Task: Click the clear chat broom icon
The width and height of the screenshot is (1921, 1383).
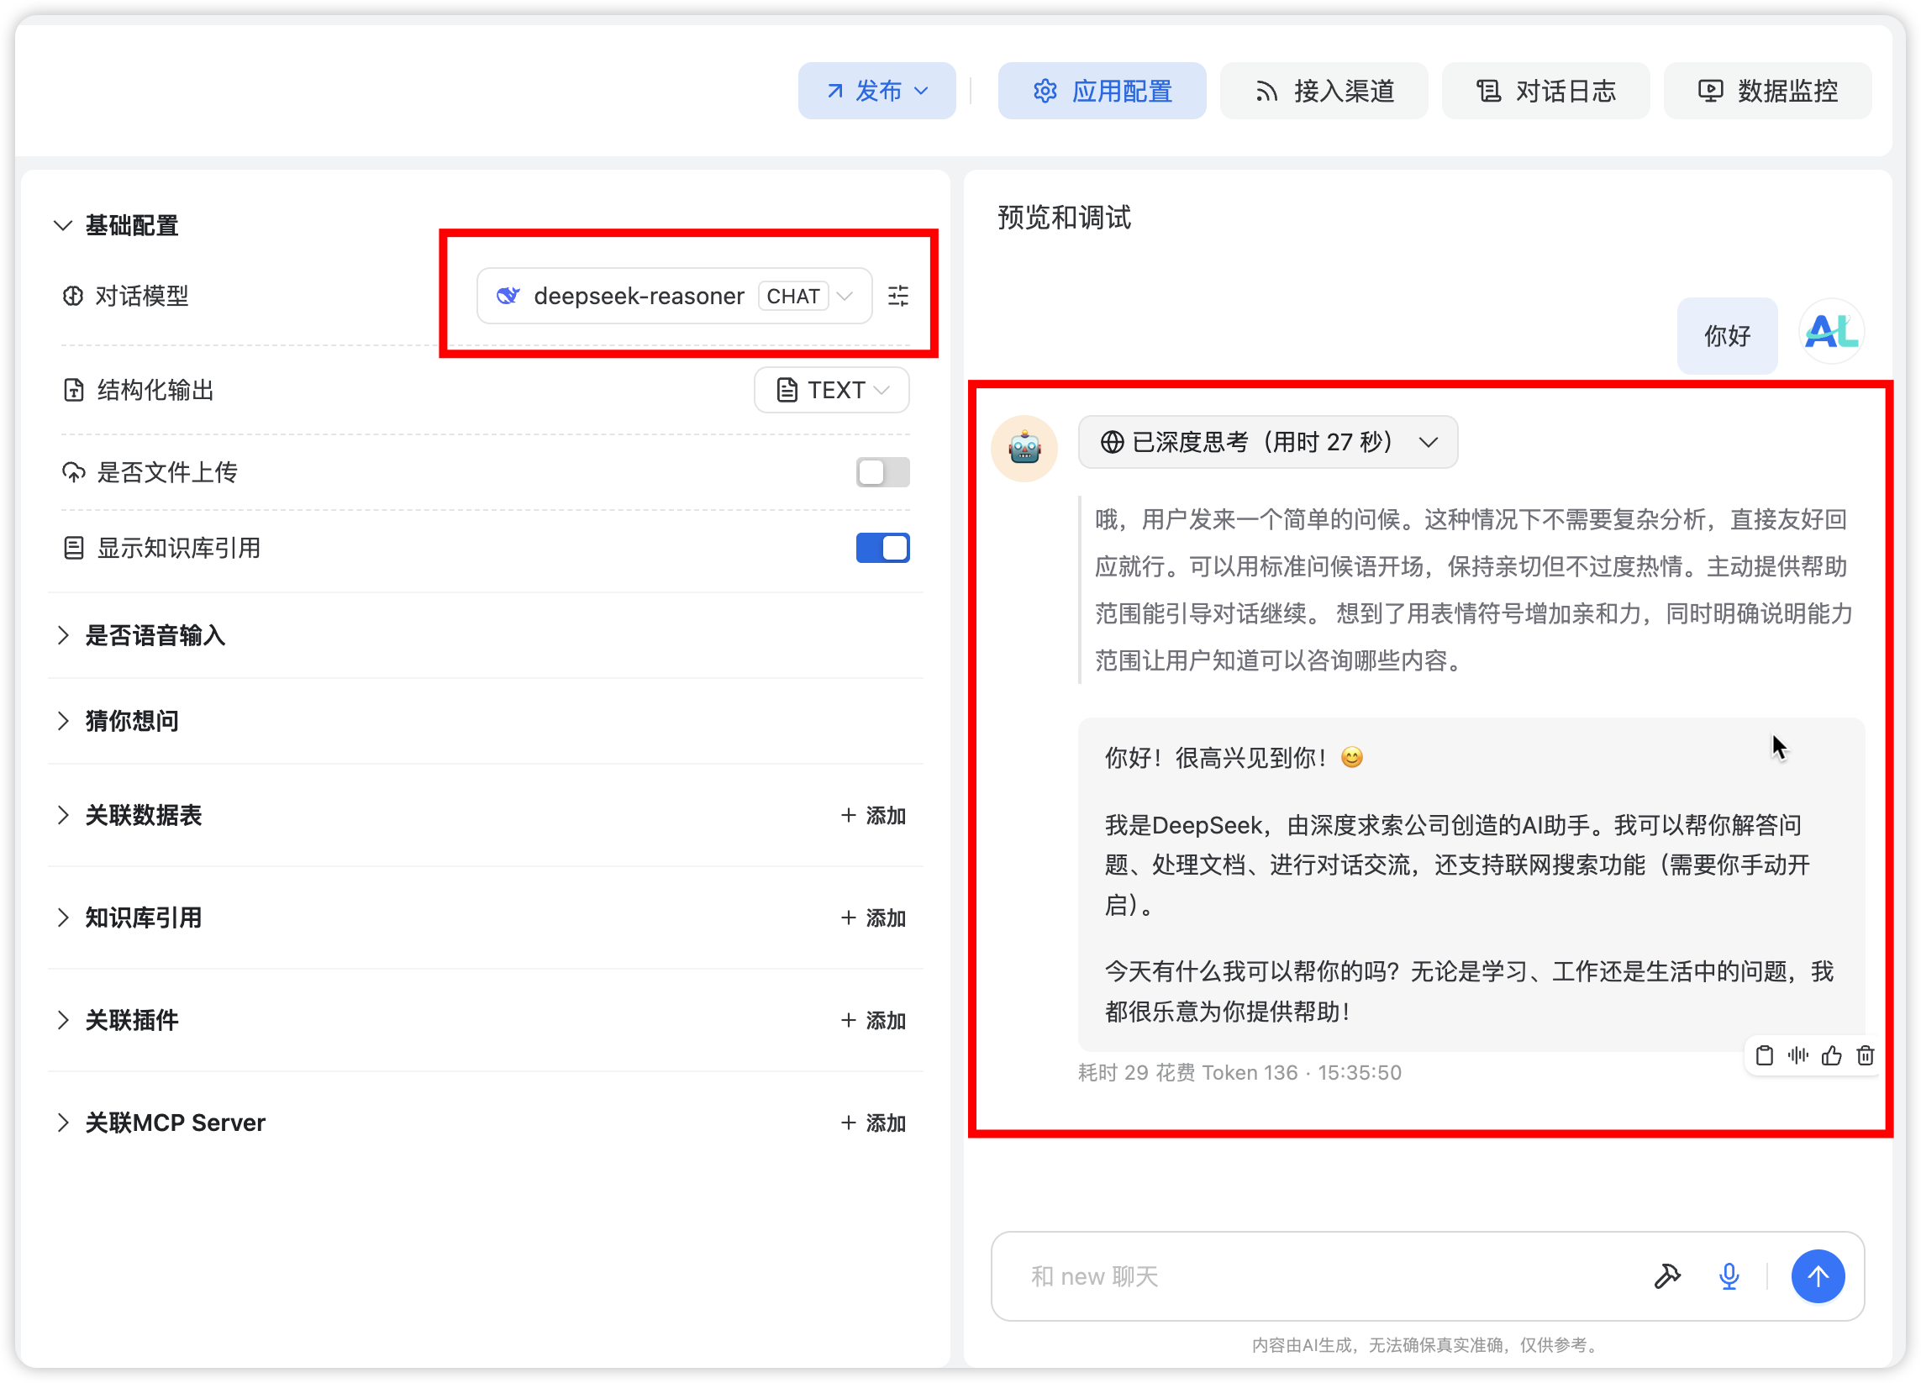Action: [x=1667, y=1275]
